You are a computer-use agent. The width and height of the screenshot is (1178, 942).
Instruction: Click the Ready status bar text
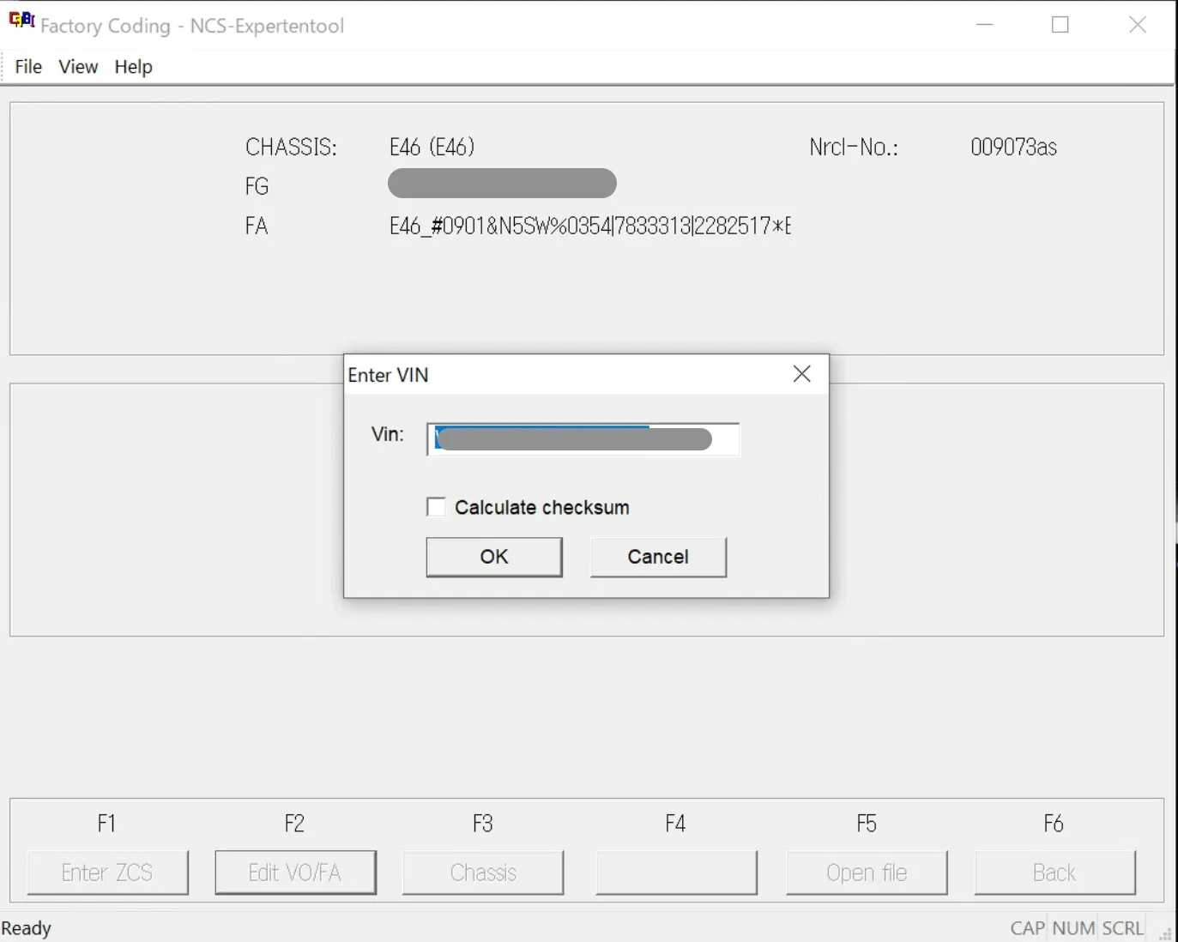27,928
